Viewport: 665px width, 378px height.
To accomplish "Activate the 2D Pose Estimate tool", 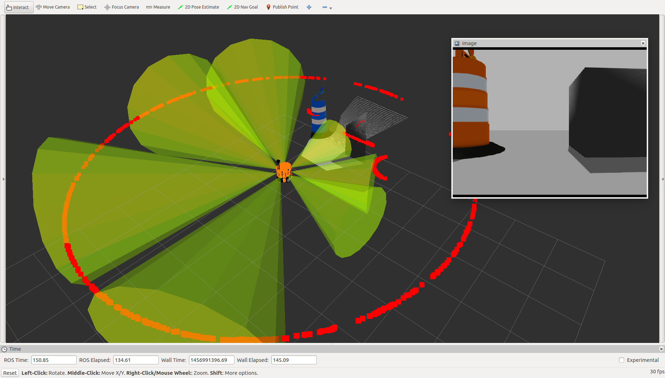I will [198, 7].
